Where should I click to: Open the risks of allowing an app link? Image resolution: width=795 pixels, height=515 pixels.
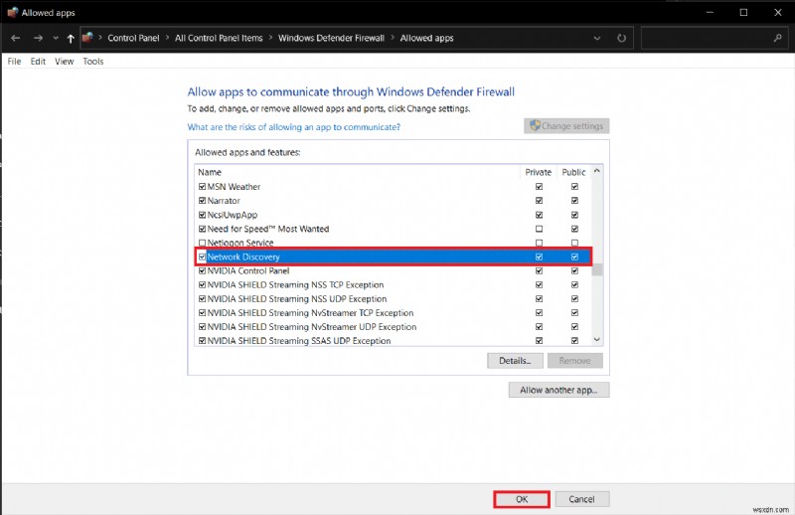pyautogui.click(x=293, y=127)
